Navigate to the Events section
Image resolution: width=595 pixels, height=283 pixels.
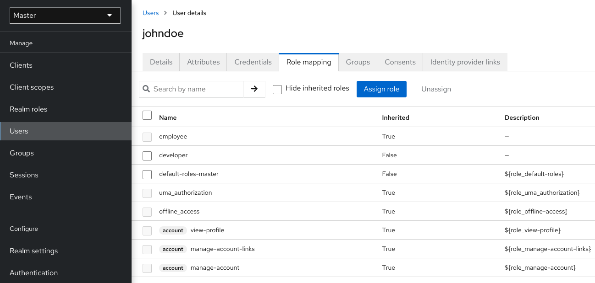21,197
